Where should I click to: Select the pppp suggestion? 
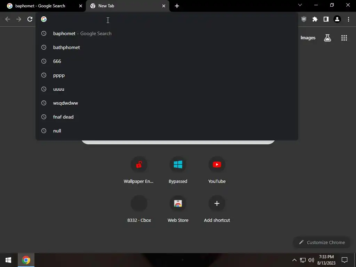pos(167,75)
